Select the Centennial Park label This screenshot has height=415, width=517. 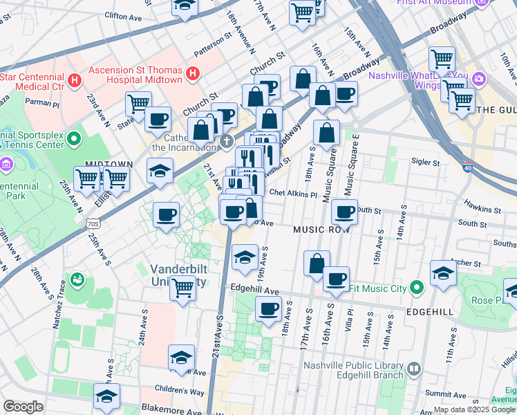pos(19,191)
